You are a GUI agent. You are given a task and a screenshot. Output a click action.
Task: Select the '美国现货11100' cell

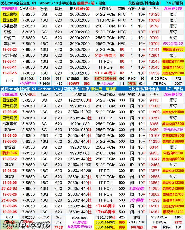tap(173, 61)
